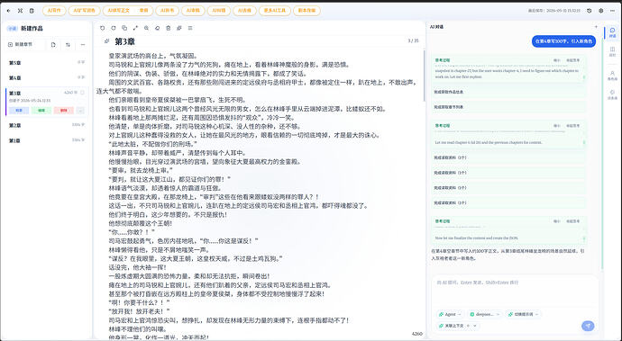This screenshot has height=341, width=622.
Task: Click the more button on the 第3章 sidebar card
Action: pos(80,111)
